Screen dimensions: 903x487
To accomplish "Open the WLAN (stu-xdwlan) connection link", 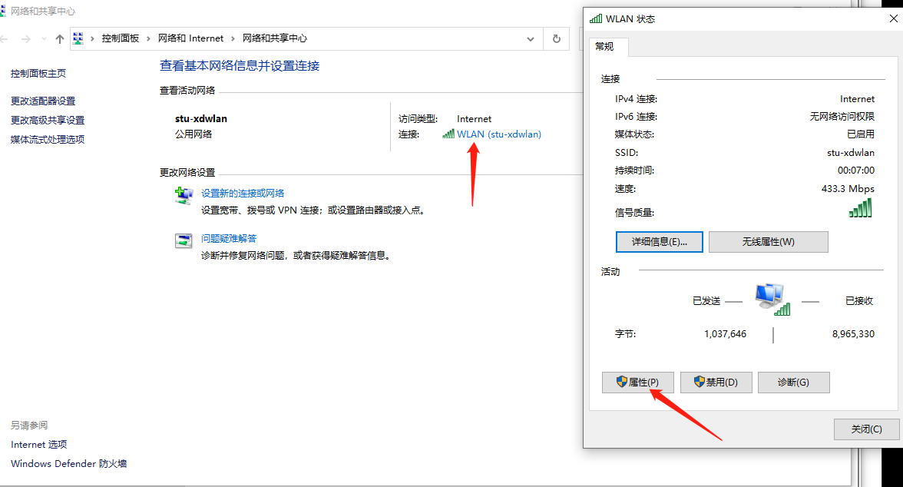I will point(499,134).
